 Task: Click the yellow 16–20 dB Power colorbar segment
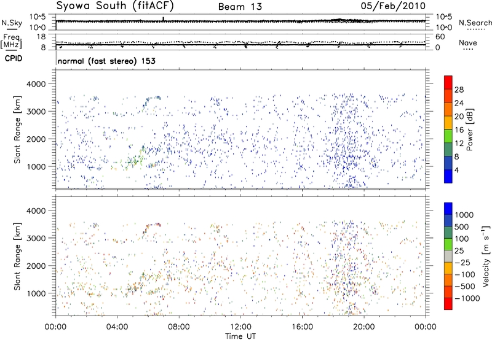pos(448,122)
